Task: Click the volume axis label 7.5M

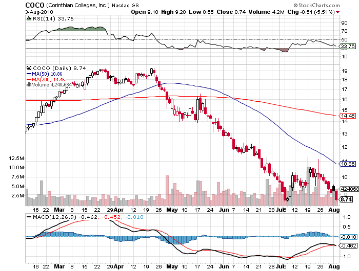Action: pos(17,177)
